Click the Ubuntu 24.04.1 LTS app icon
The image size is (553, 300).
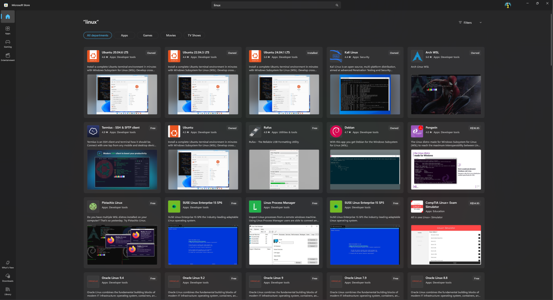pyautogui.click(x=255, y=56)
